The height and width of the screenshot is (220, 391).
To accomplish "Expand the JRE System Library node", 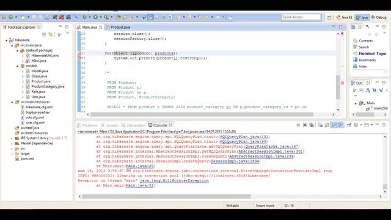I will [12, 138].
